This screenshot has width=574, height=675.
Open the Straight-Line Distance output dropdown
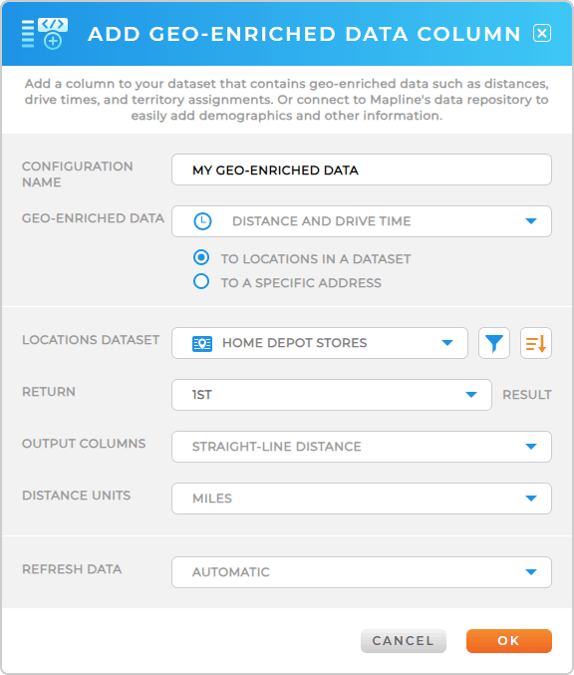click(362, 447)
